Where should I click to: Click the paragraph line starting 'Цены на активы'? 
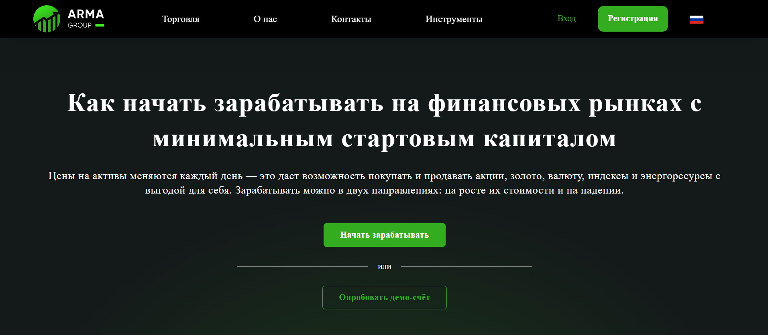point(384,176)
